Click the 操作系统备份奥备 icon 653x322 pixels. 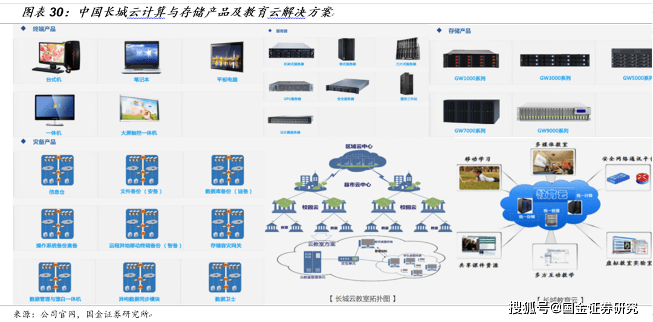(x=57, y=224)
